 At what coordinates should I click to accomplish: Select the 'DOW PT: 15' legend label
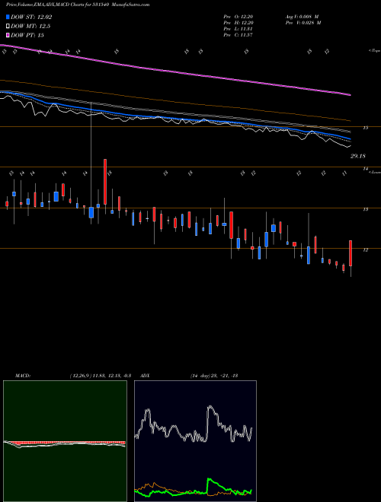click(27, 35)
